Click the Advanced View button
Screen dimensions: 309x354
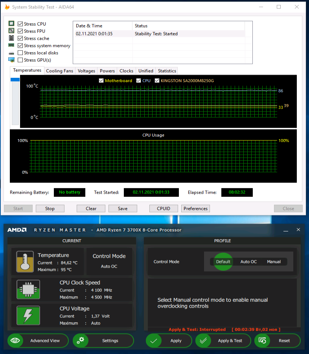(38, 341)
